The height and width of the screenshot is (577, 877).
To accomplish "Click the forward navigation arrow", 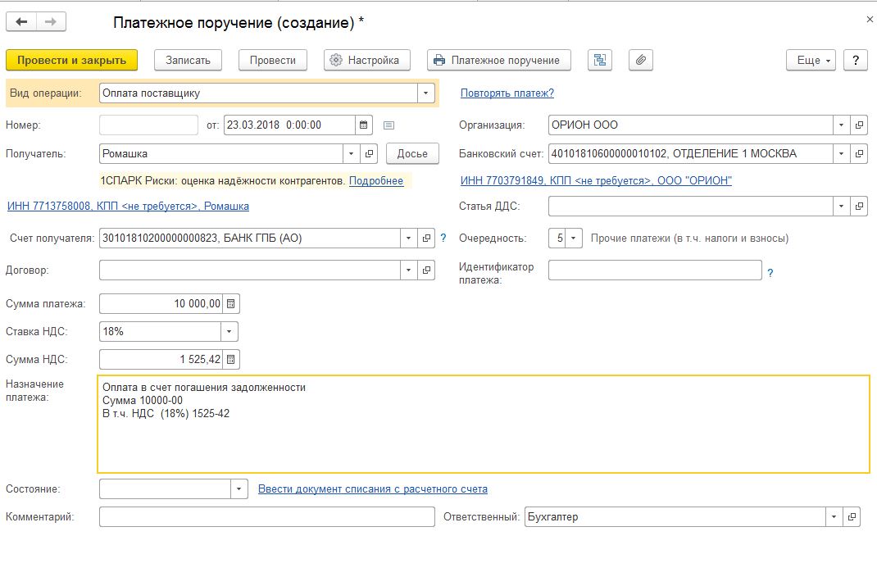I will pos(50,23).
